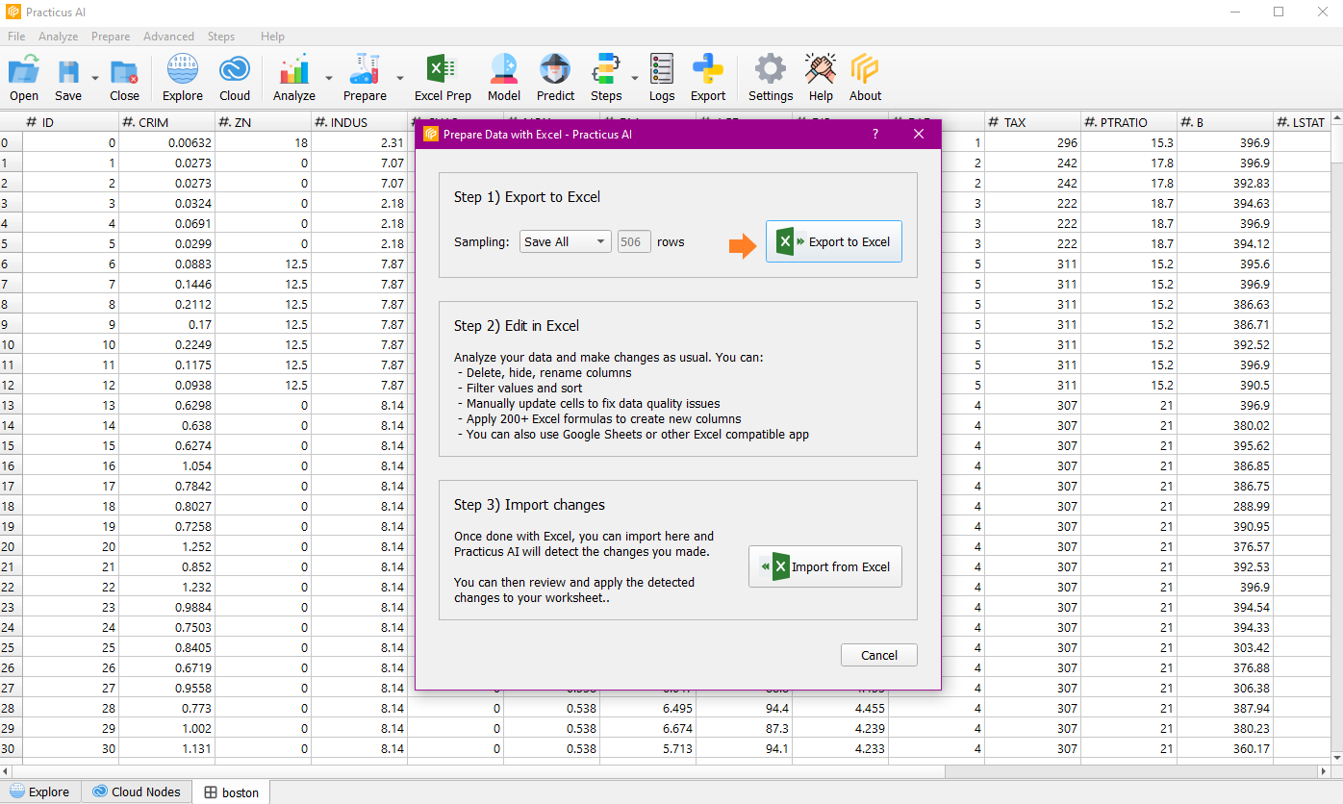Image resolution: width=1343 pixels, height=804 pixels.
Task: Click the LSTAT column header
Action: click(x=1302, y=122)
